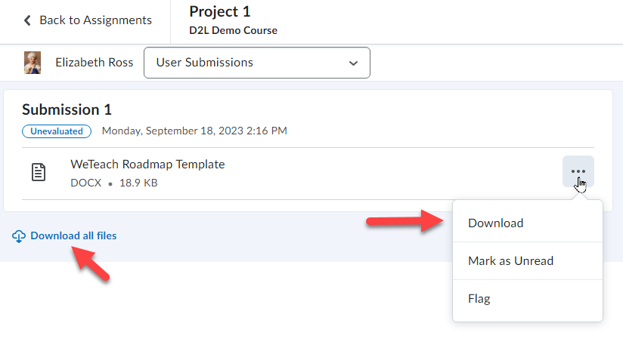This screenshot has height=348, width=623.
Task: Click the cloud download icon
Action: click(x=19, y=236)
